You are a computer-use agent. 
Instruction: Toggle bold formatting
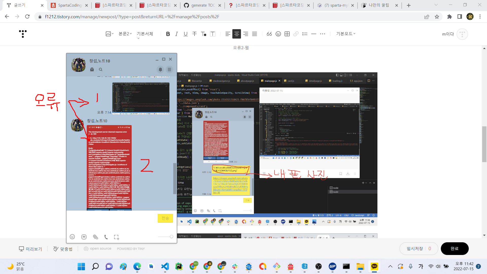click(168, 34)
